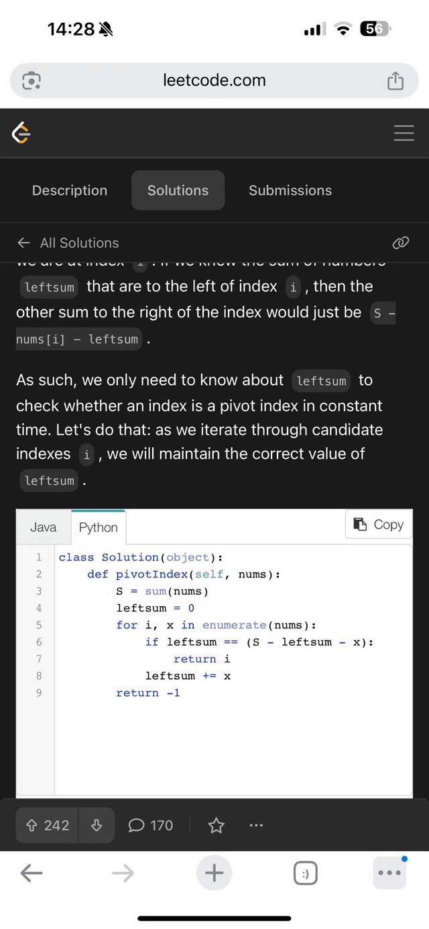
Task: Tap the copy link chain icon
Action: [x=400, y=242]
